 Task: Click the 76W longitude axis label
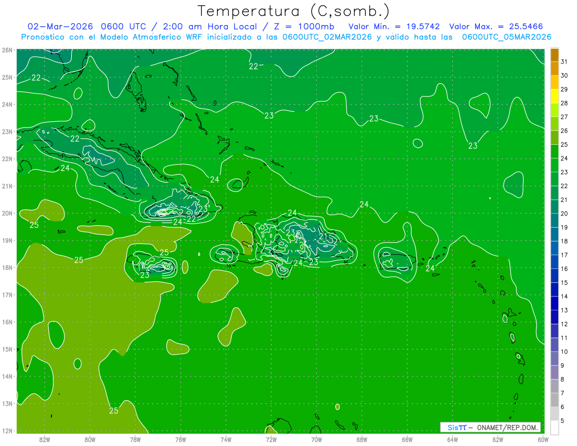(x=181, y=439)
